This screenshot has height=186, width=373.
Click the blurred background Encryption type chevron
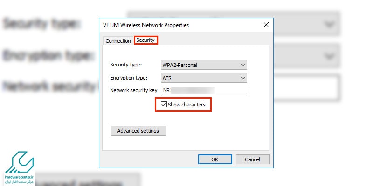click(x=329, y=56)
